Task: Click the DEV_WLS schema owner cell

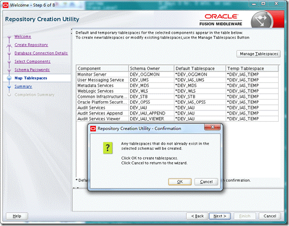Action: coord(151,91)
